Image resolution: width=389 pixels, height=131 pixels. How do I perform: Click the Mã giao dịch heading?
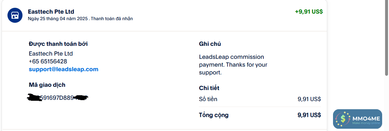47,85
